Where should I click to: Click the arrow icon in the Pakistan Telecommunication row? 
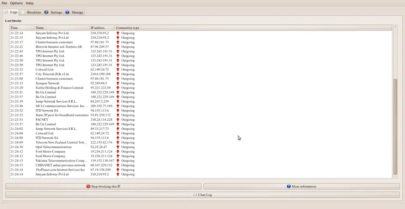[x=118, y=160]
